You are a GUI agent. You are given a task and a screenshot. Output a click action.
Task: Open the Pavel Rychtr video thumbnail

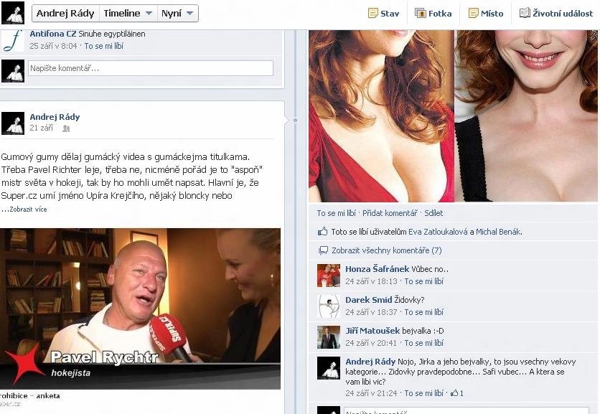[140, 309]
